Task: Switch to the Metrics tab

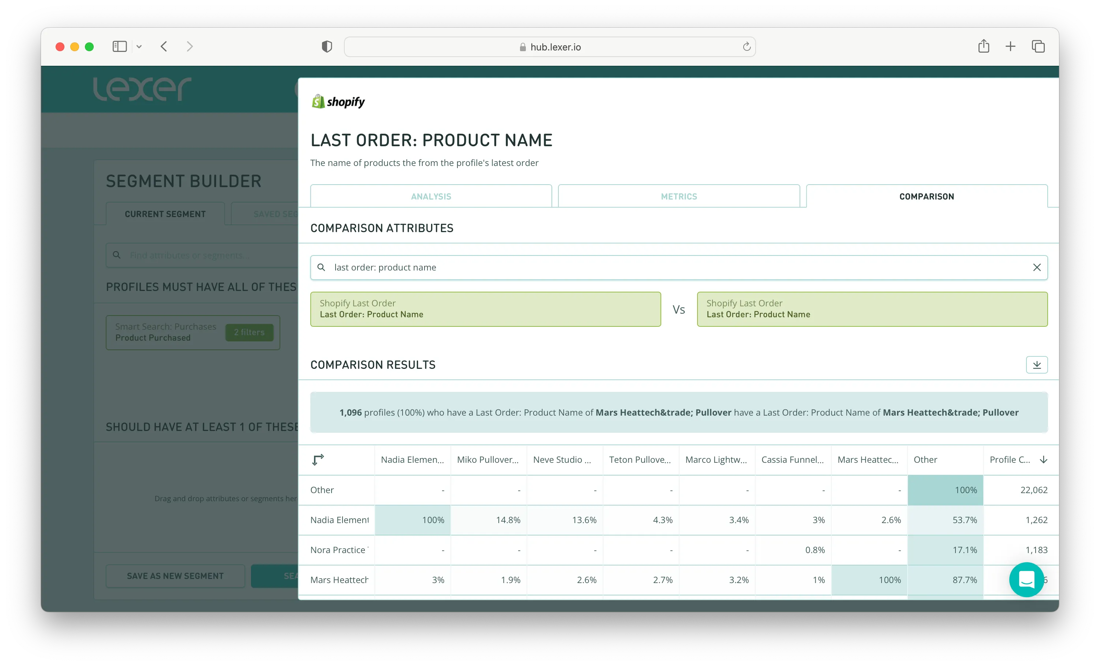Action: [x=678, y=196]
